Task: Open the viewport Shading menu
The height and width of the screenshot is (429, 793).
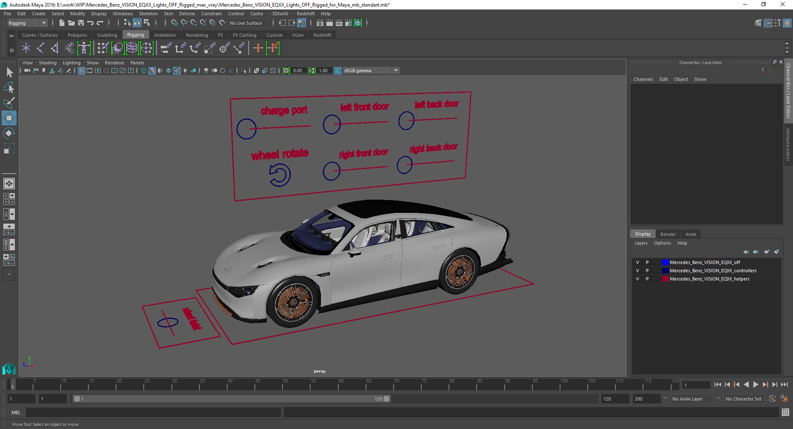Action: pos(47,63)
